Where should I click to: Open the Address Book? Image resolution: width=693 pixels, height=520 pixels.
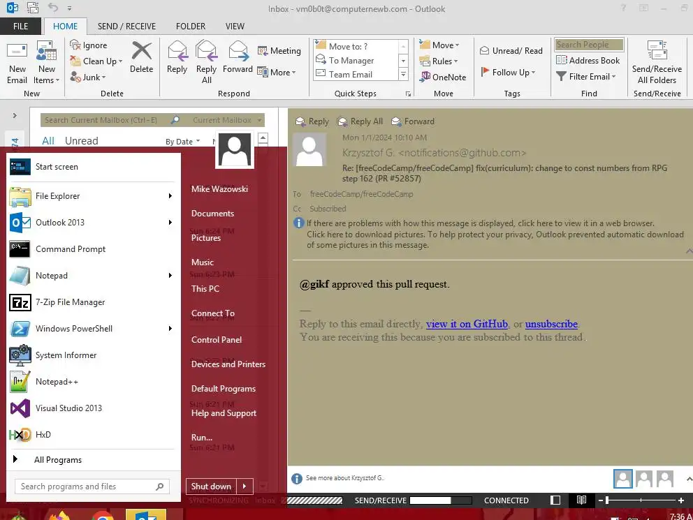(588, 61)
